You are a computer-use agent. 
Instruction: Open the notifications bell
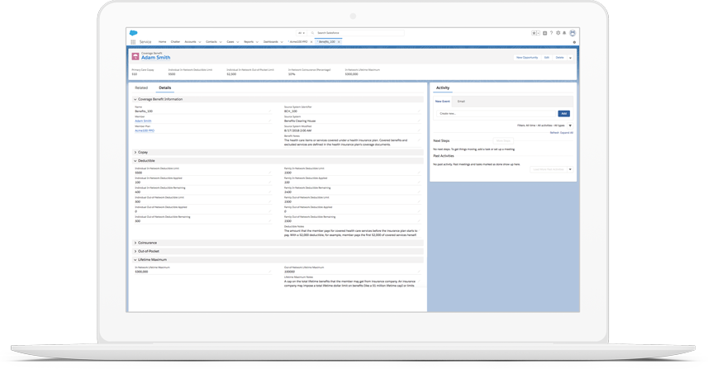coord(564,33)
